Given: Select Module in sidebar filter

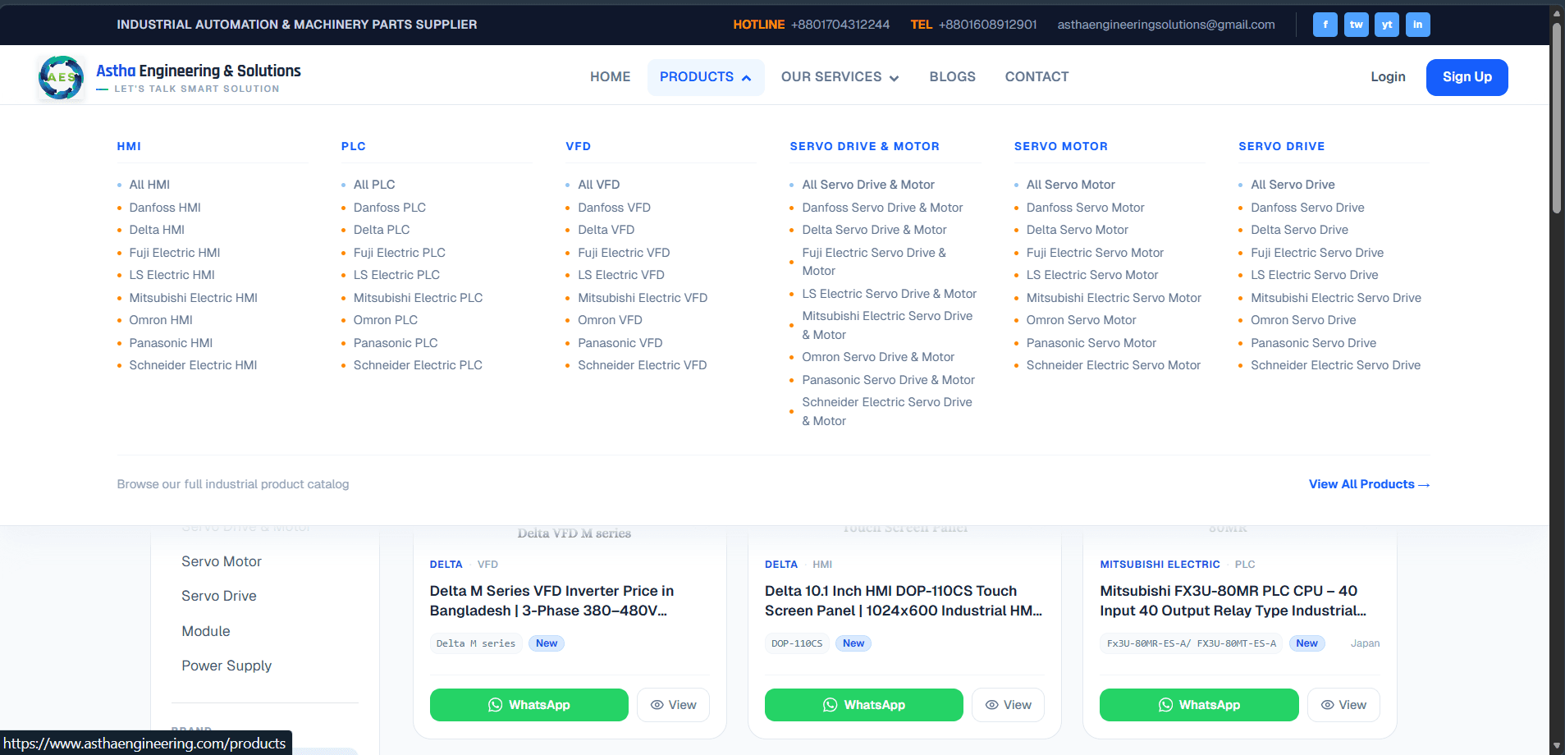Looking at the screenshot, I should pyautogui.click(x=206, y=631).
